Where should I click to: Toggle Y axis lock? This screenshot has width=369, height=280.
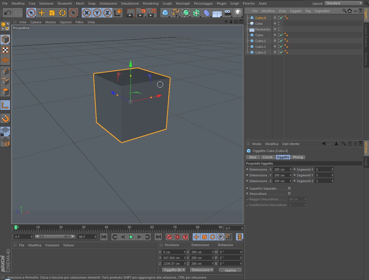point(97,13)
